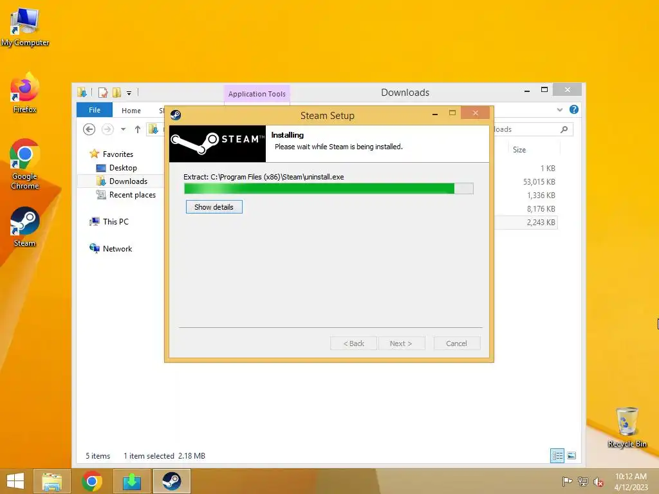Open File Explorer from the taskbar

point(51,481)
